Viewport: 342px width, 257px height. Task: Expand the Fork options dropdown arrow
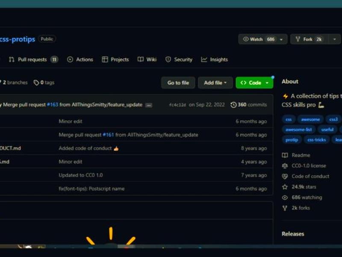pyautogui.click(x=335, y=39)
